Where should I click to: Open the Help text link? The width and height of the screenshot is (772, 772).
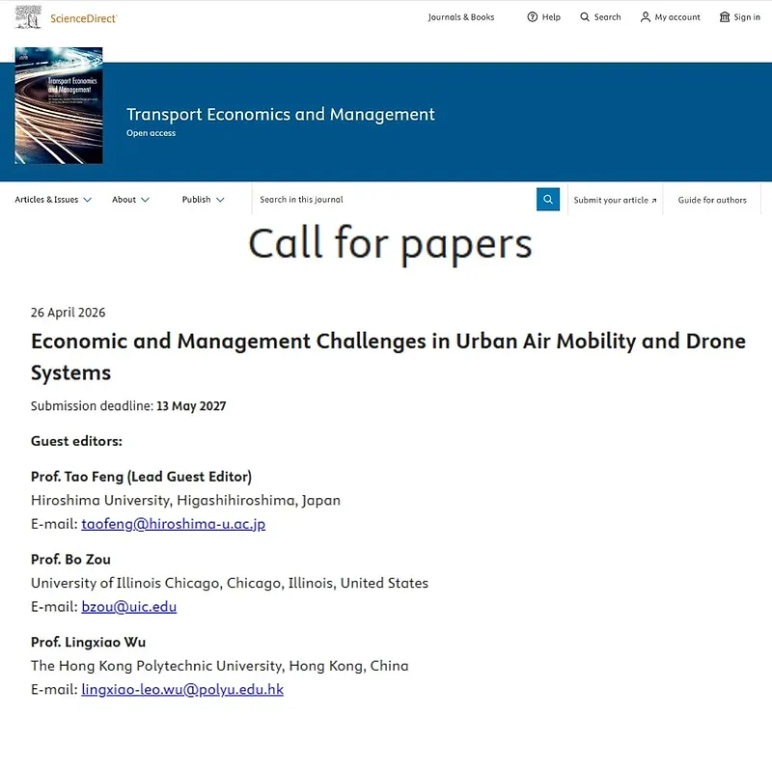(551, 17)
